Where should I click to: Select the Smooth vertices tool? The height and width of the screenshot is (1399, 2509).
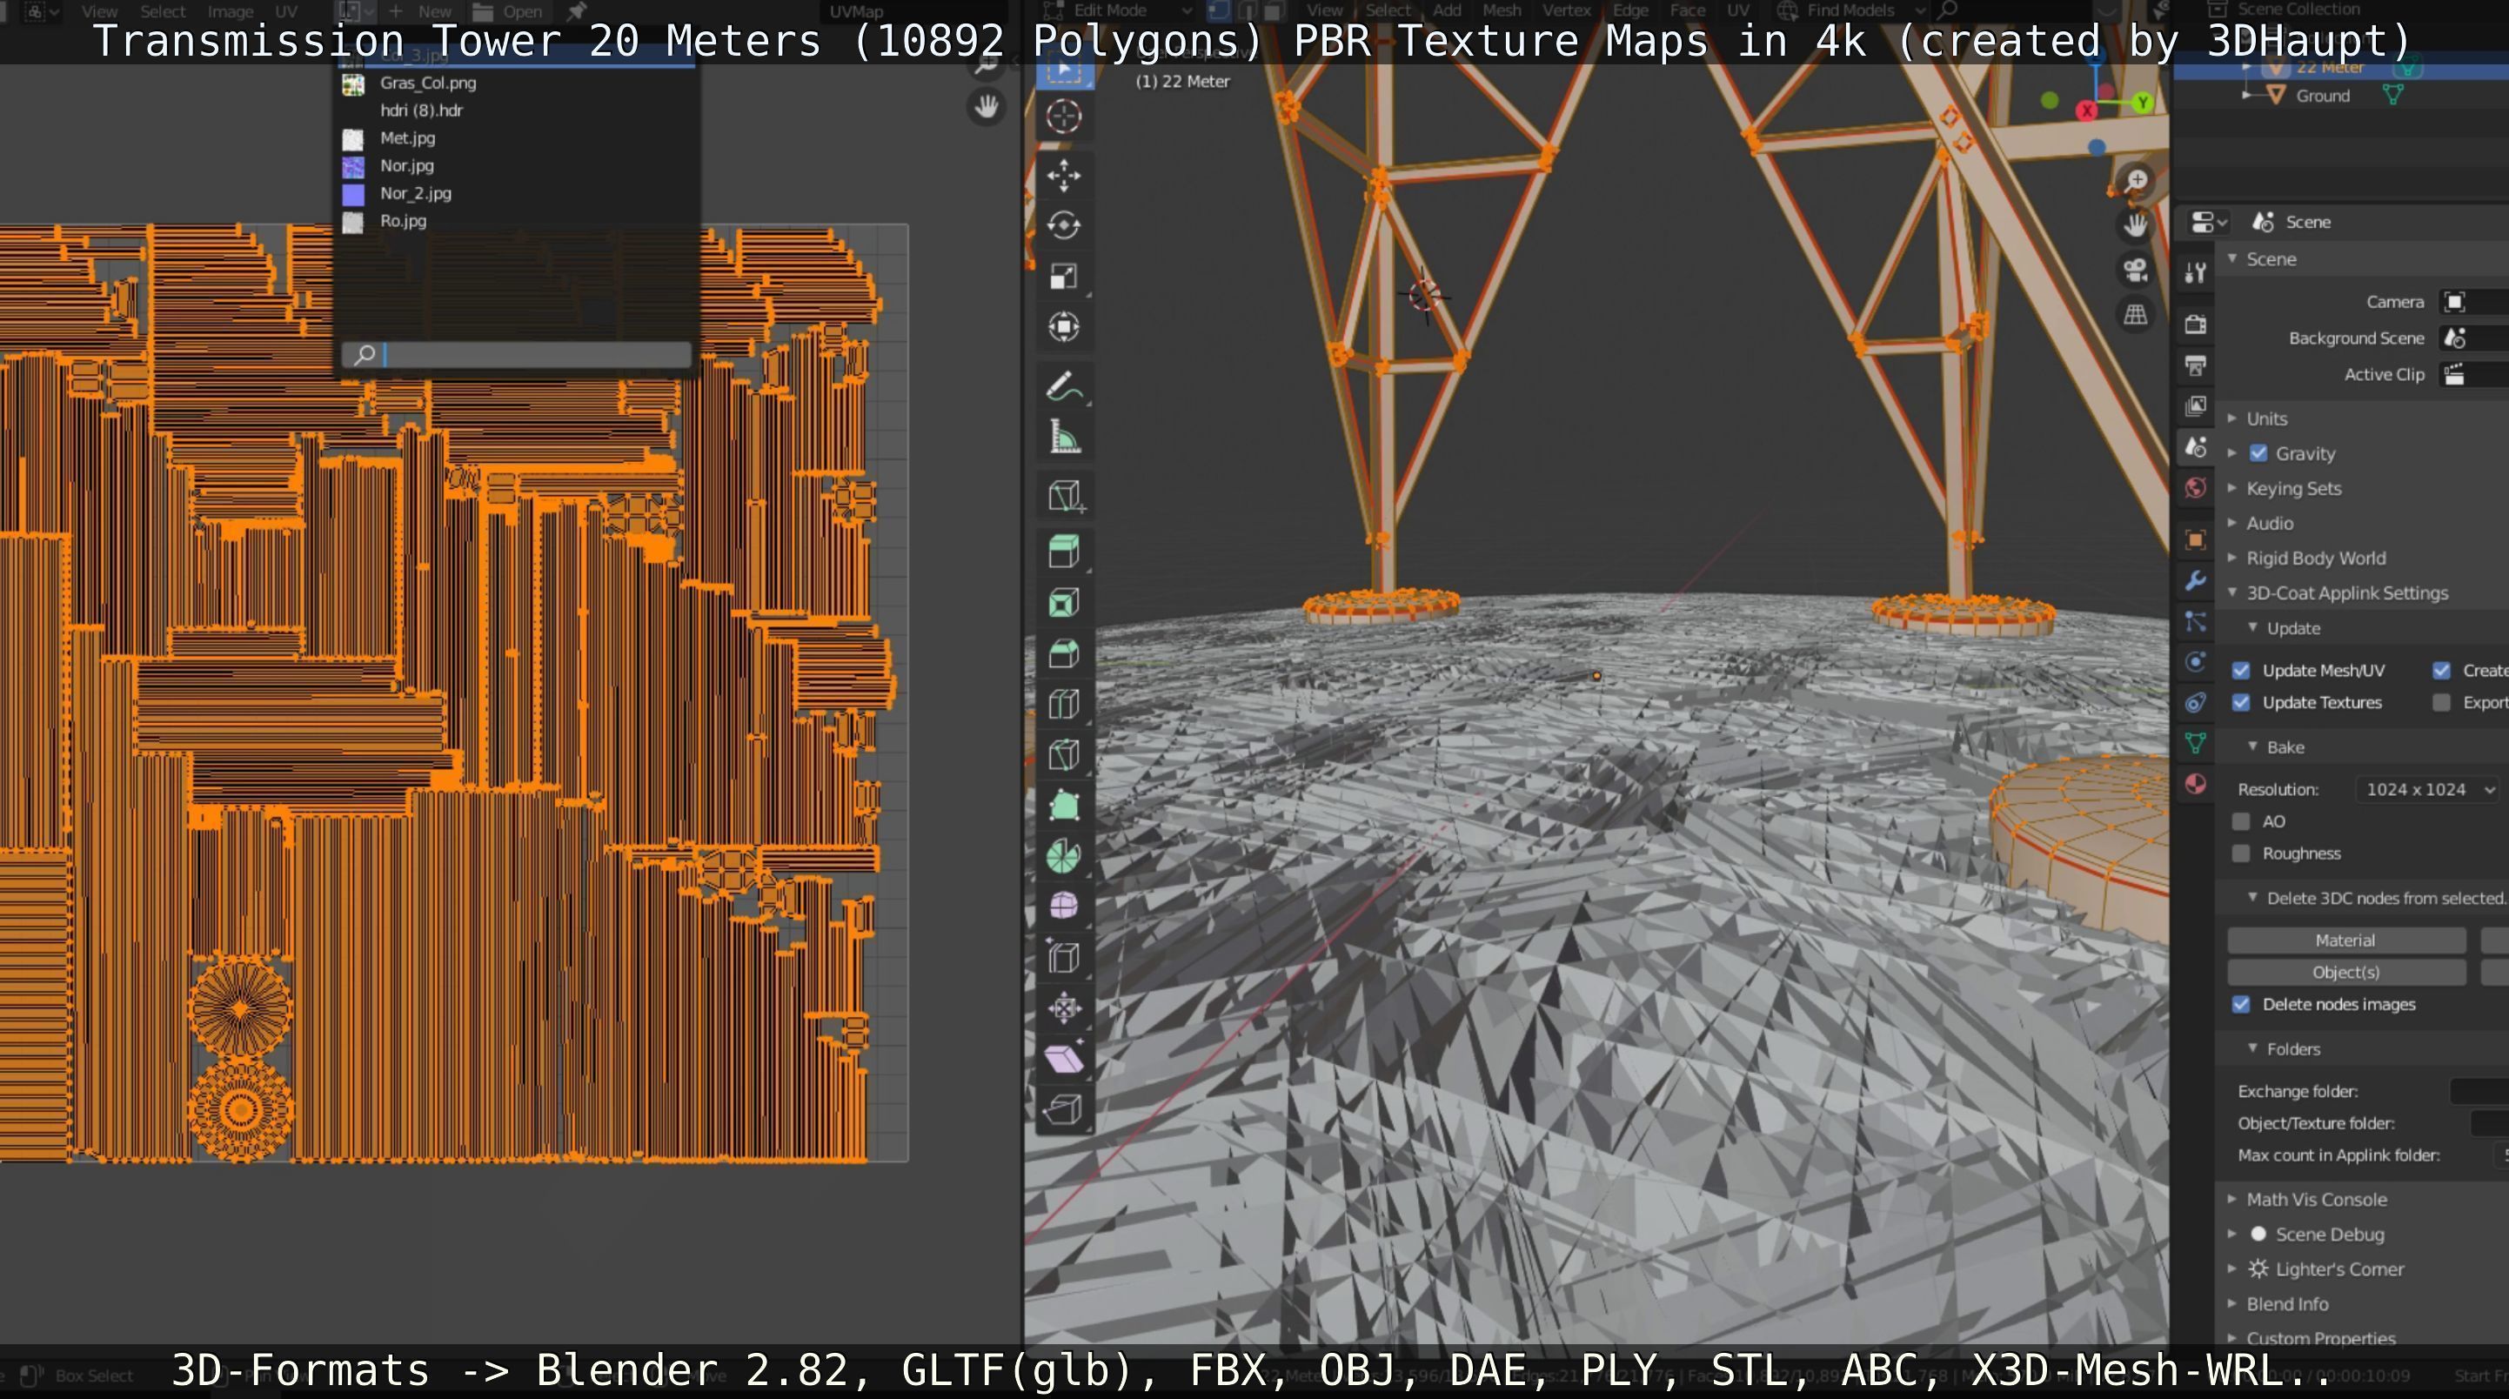[1062, 907]
